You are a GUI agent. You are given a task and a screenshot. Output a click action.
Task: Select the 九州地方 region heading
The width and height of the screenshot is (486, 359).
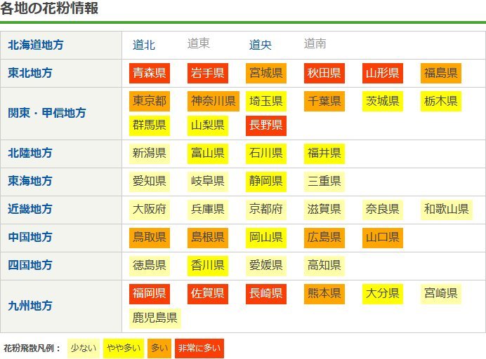[x=30, y=306]
